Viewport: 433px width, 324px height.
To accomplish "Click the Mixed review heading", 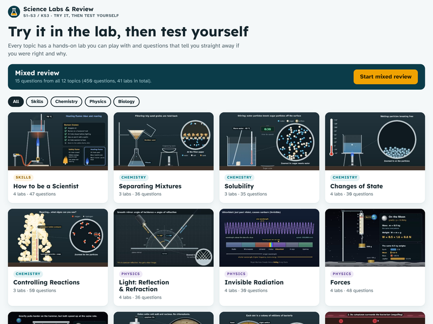I will (37, 73).
